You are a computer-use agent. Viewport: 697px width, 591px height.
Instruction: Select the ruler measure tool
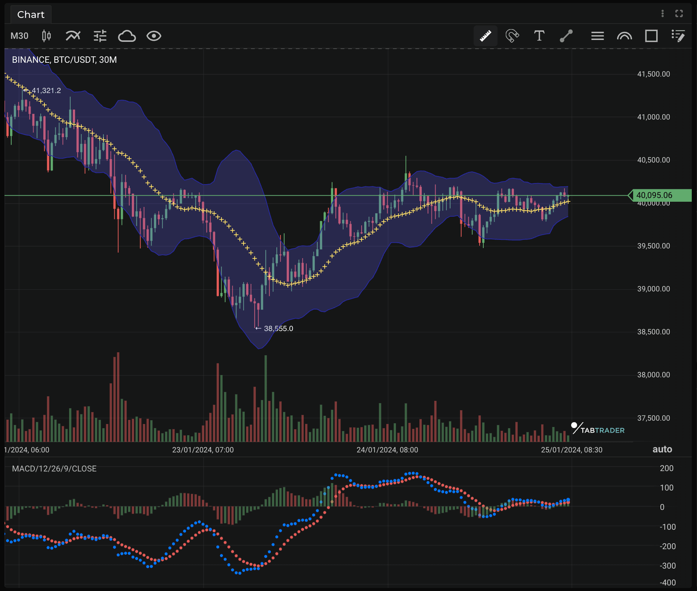[486, 36]
